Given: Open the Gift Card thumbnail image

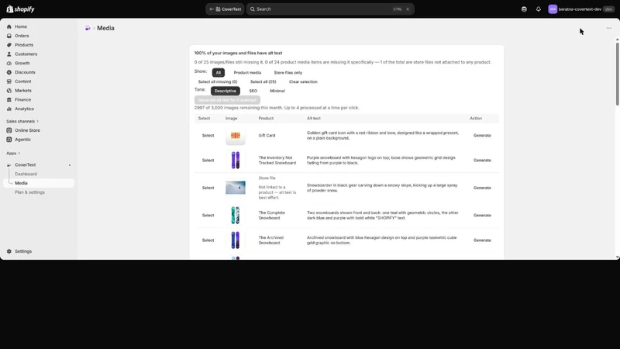Looking at the screenshot, I should [236, 135].
